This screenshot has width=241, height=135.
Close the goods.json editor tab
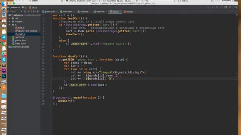[x=56, y=12]
